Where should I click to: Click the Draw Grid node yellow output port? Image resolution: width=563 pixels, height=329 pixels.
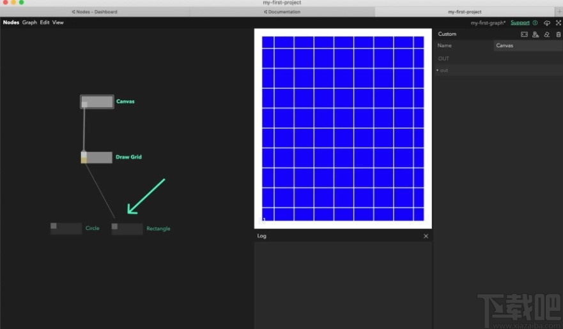pos(84,160)
